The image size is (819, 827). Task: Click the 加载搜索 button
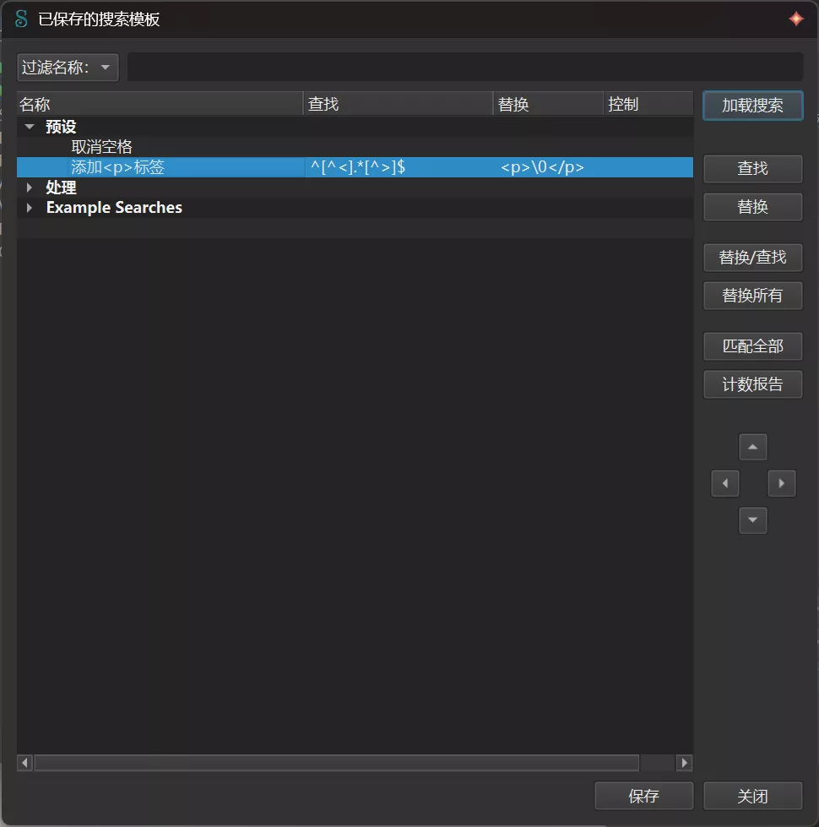click(752, 106)
